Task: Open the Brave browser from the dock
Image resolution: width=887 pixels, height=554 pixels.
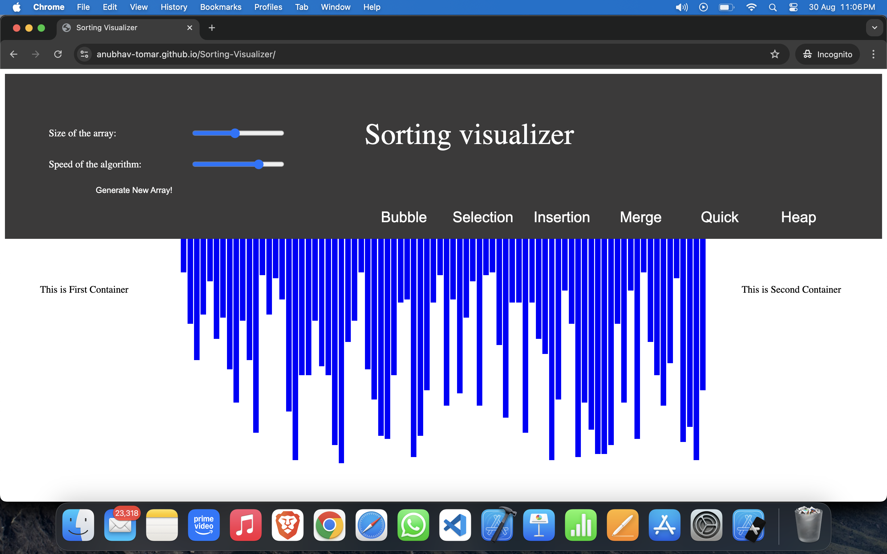Action: 287,525
